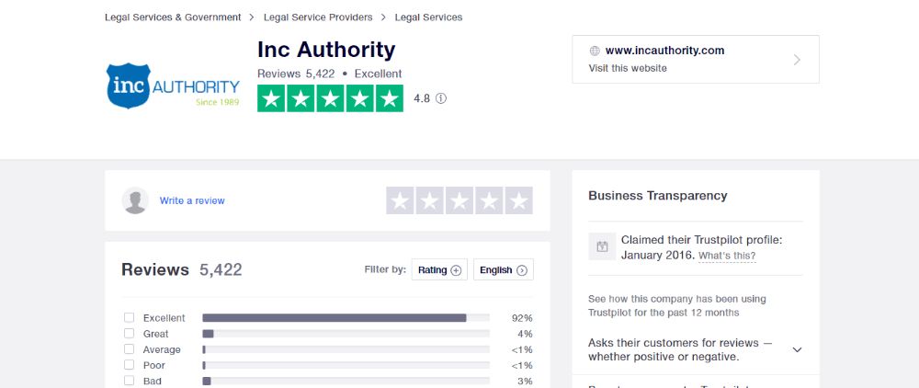Check the Bad filter checkbox
This screenshot has height=388, width=919.
click(129, 381)
